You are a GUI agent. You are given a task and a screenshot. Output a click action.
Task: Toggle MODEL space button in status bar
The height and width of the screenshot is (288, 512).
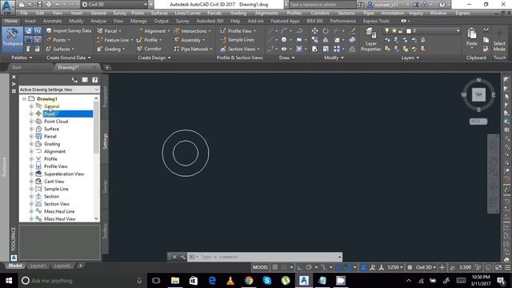pyautogui.click(x=260, y=267)
